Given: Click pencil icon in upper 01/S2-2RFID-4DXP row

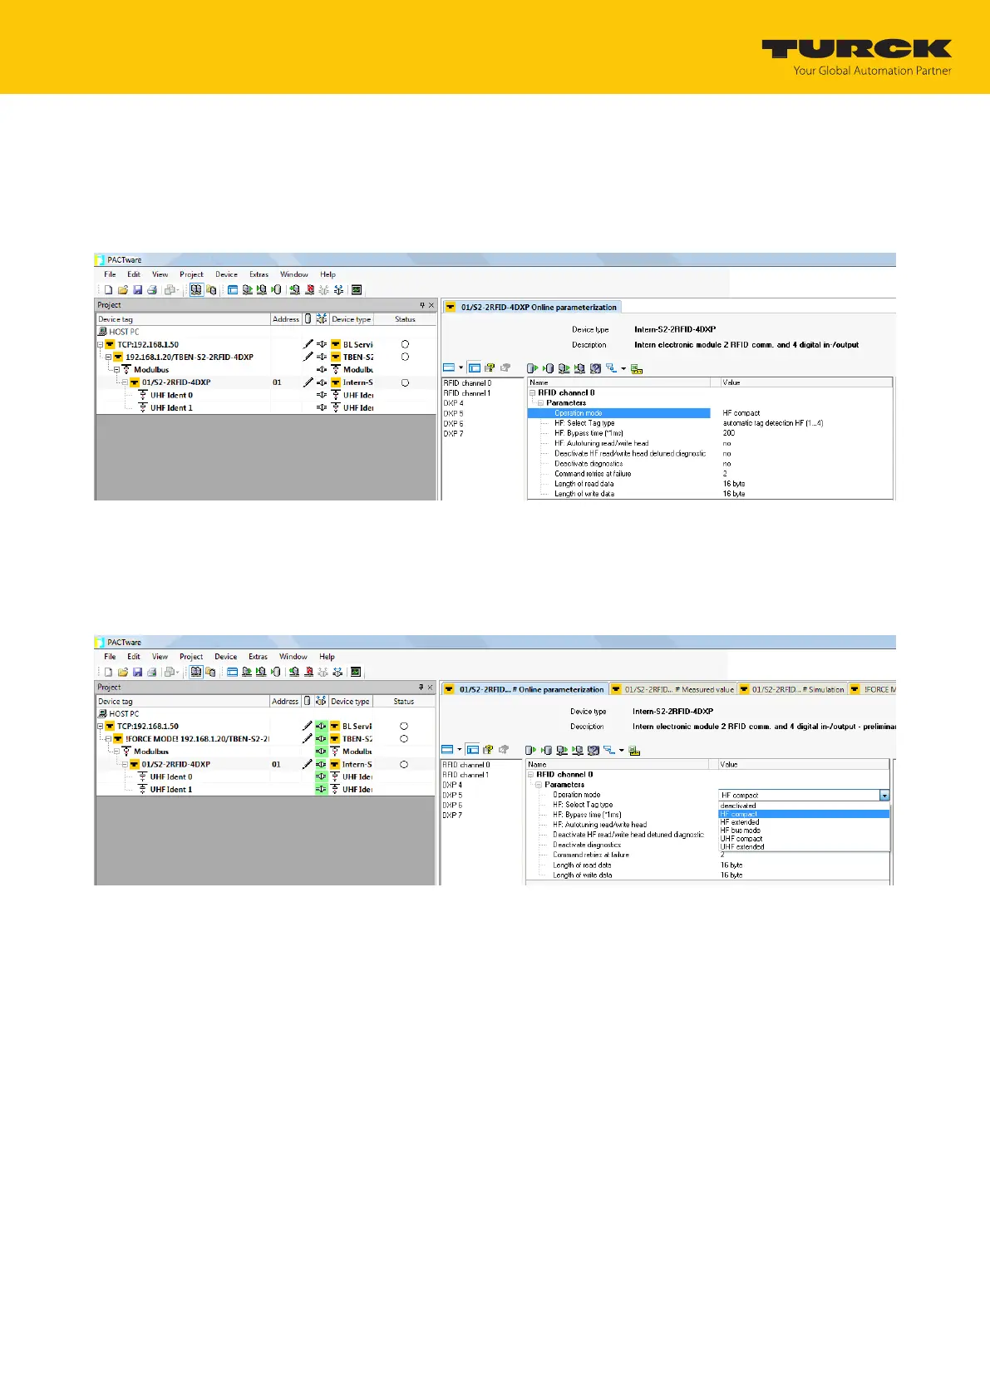Looking at the screenshot, I should 308,382.
